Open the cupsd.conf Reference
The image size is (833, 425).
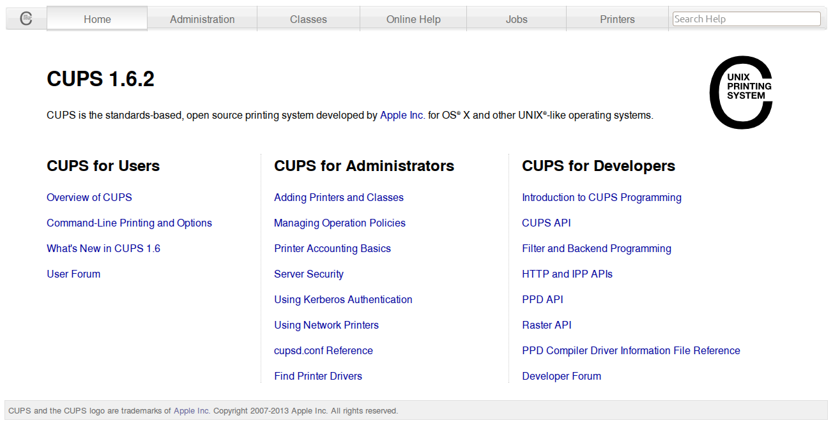pyautogui.click(x=323, y=350)
